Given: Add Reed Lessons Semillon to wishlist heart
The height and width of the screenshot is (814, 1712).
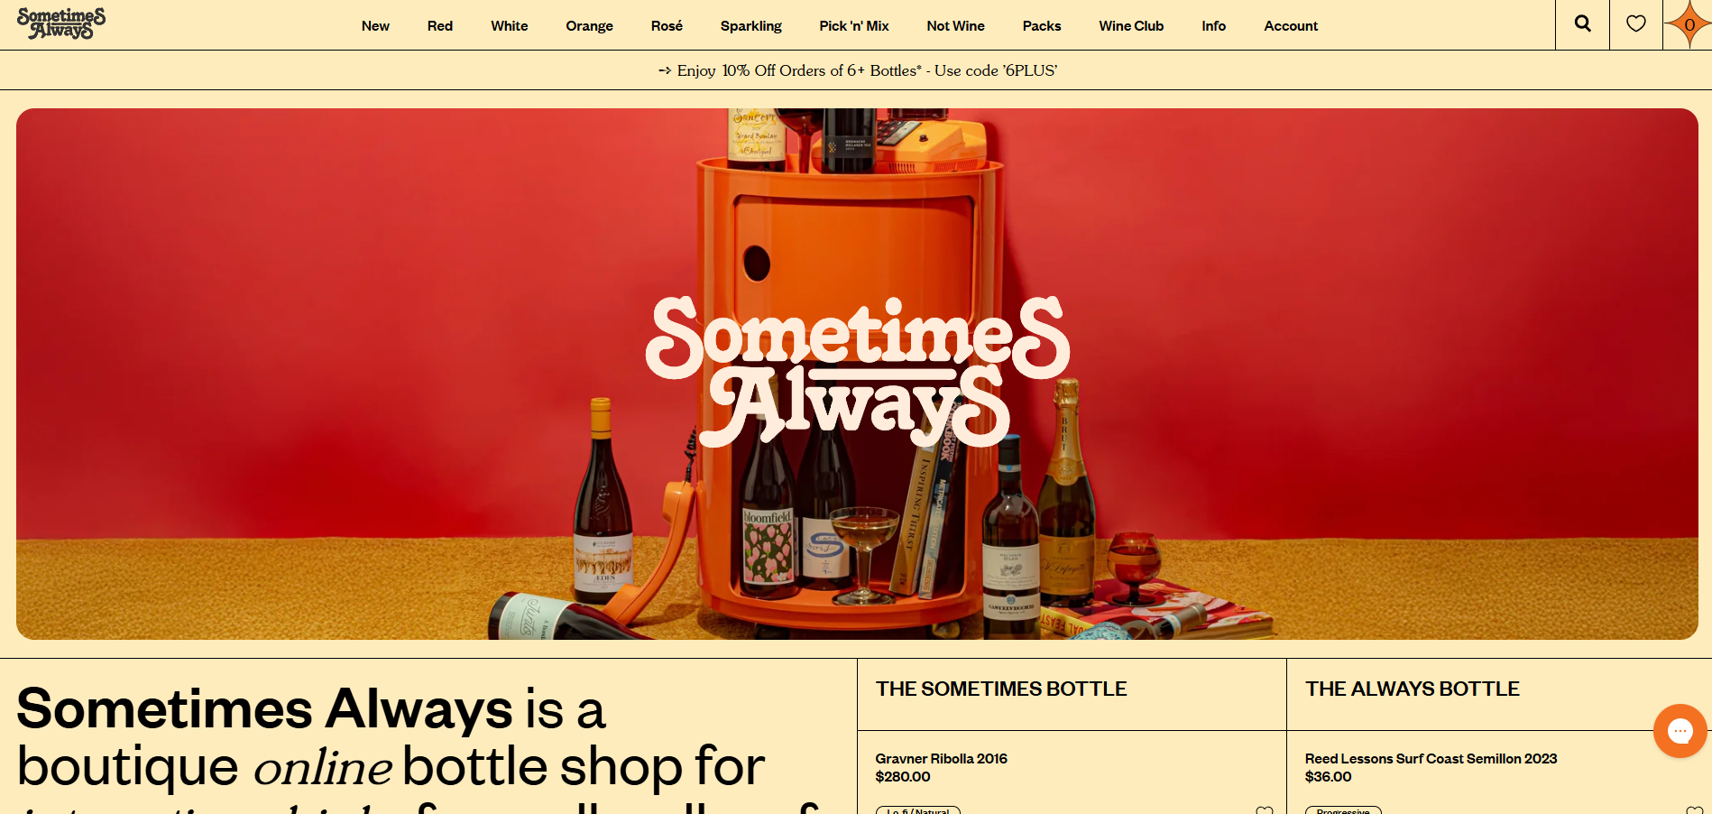Looking at the screenshot, I should pyautogui.click(x=1694, y=809).
